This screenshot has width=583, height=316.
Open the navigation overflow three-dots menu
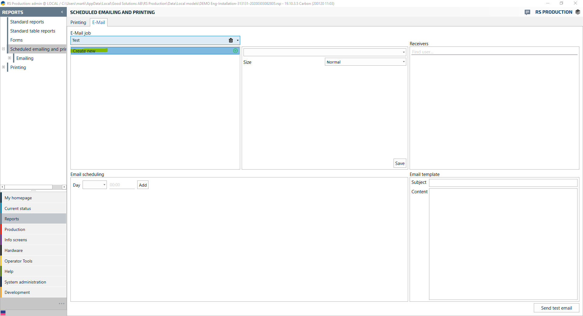coord(62,304)
